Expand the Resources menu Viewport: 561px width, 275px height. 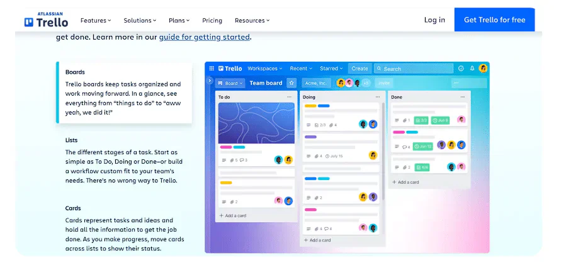coord(252,20)
